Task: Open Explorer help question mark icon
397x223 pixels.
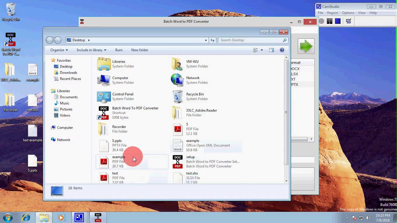Action: 282,50
